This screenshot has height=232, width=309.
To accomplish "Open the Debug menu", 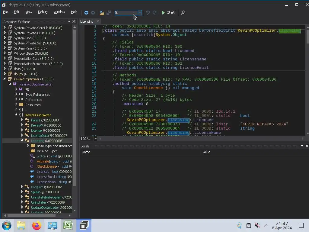I will (x=43, y=12).
